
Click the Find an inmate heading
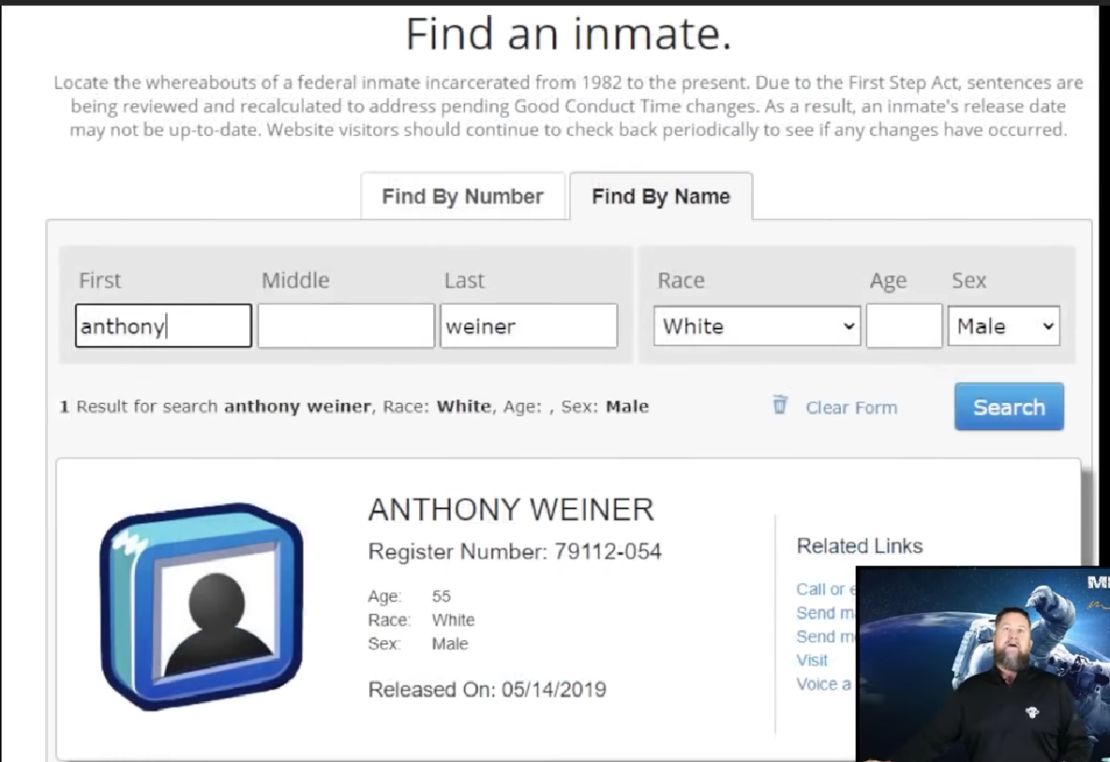click(568, 33)
